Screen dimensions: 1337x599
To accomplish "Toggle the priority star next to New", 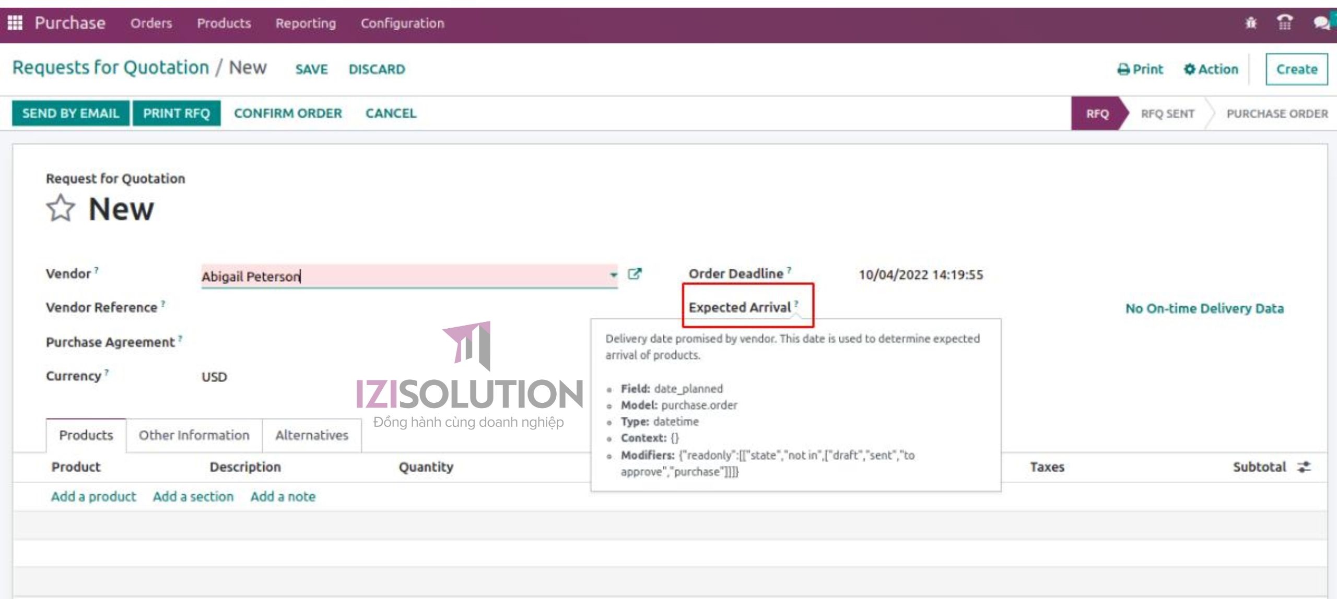I will click(61, 209).
